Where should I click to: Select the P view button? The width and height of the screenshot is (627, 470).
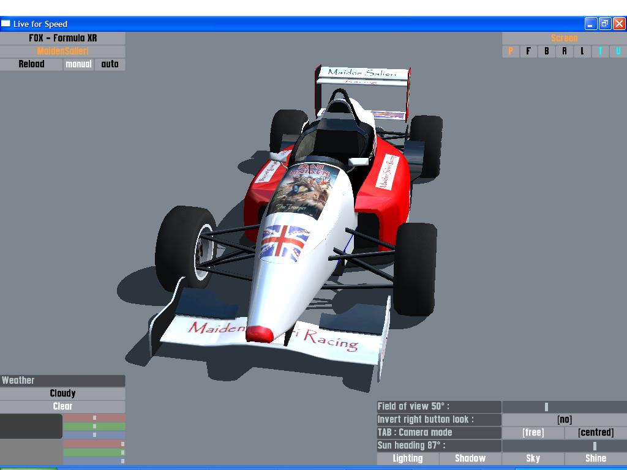511,51
